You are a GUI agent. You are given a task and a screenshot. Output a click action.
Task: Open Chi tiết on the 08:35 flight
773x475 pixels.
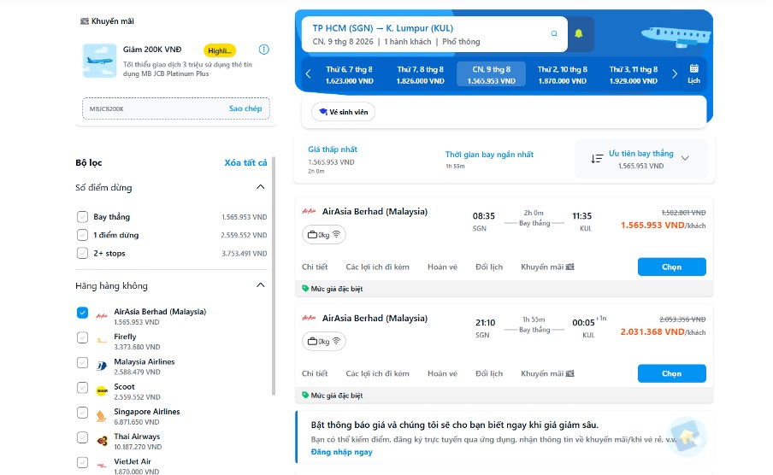pyautogui.click(x=315, y=267)
